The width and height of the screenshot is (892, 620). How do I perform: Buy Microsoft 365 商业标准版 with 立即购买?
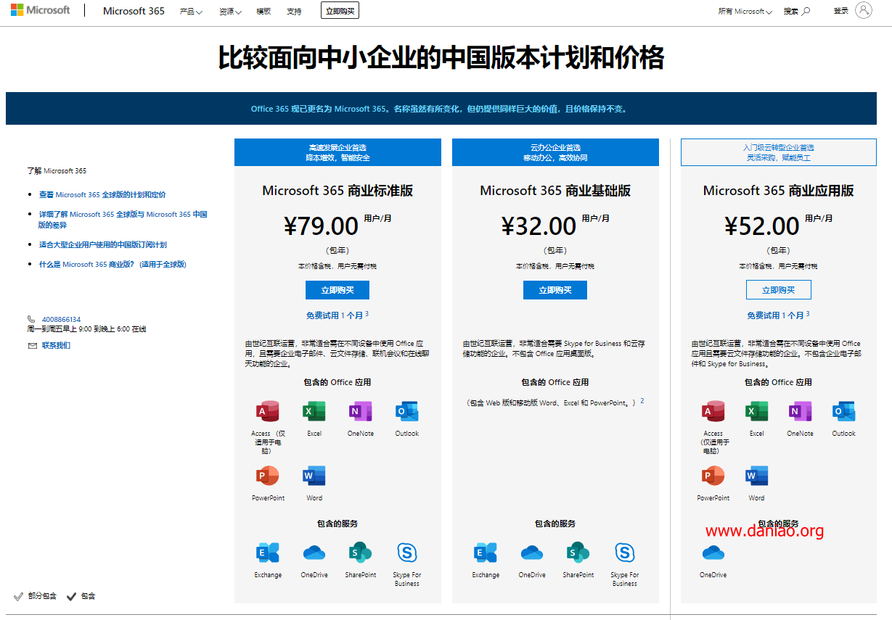[x=337, y=290]
